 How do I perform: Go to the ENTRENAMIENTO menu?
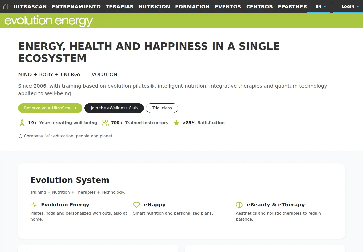pyautogui.click(x=76, y=7)
